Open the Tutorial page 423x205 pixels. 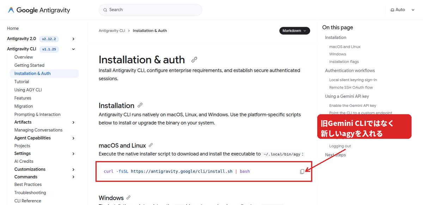[22, 82]
